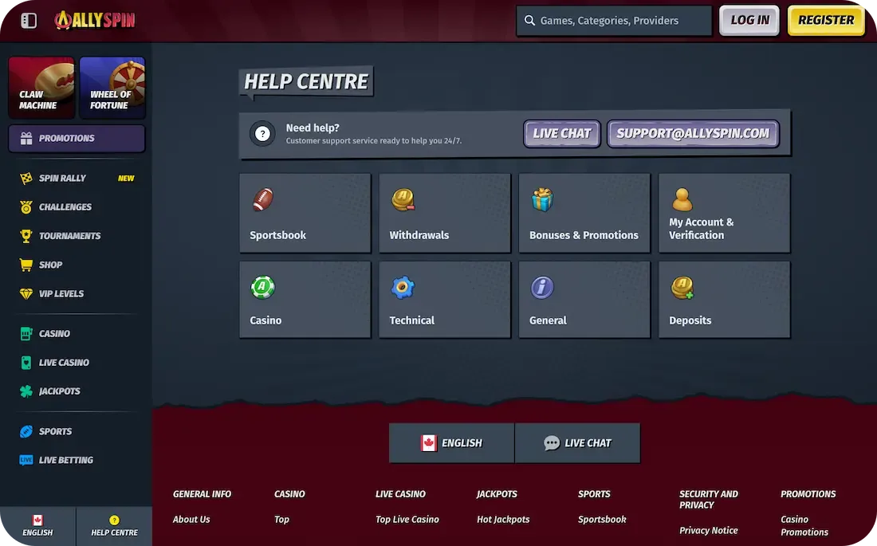This screenshot has width=877, height=546.
Task: Click the About Us footer link
Action: coord(191,520)
